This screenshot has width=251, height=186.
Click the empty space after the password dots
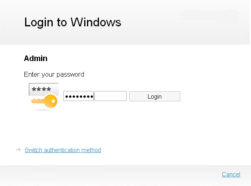click(x=110, y=96)
